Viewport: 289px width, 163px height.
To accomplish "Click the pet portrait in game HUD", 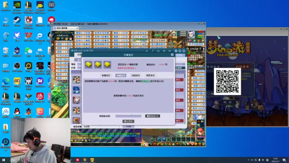I will coord(174,34).
